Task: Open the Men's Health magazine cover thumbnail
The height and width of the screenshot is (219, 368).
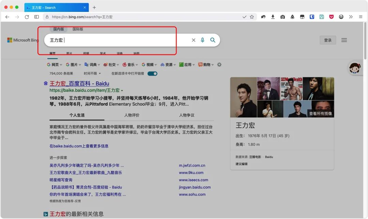Action: point(291,89)
